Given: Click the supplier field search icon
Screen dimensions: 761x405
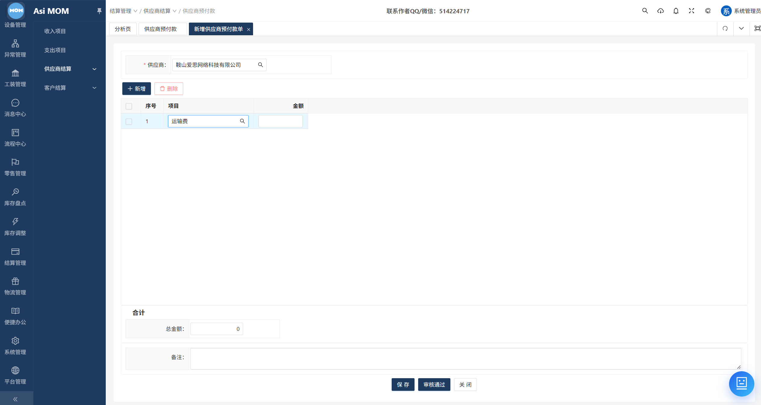Looking at the screenshot, I should pyautogui.click(x=261, y=65).
